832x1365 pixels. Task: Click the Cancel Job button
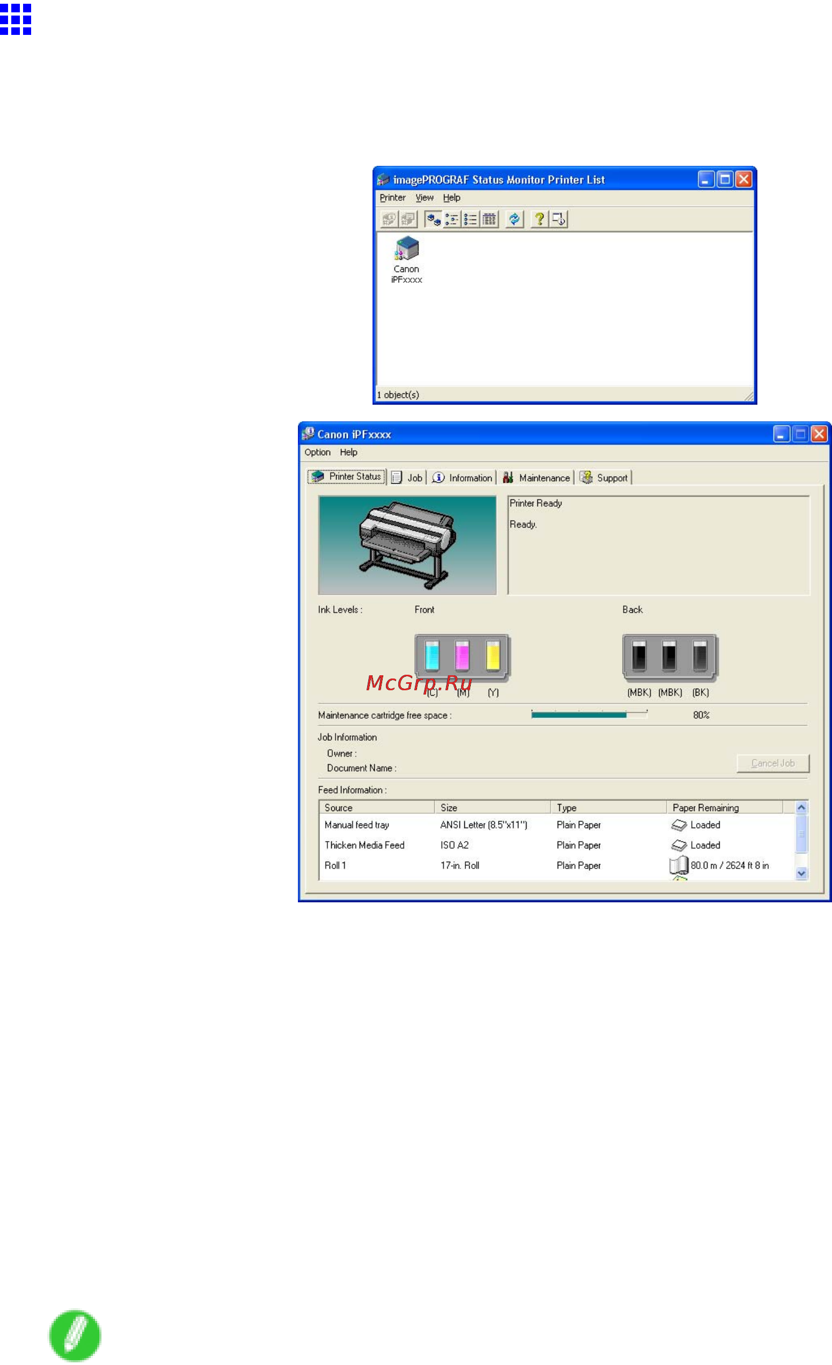[773, 763]
